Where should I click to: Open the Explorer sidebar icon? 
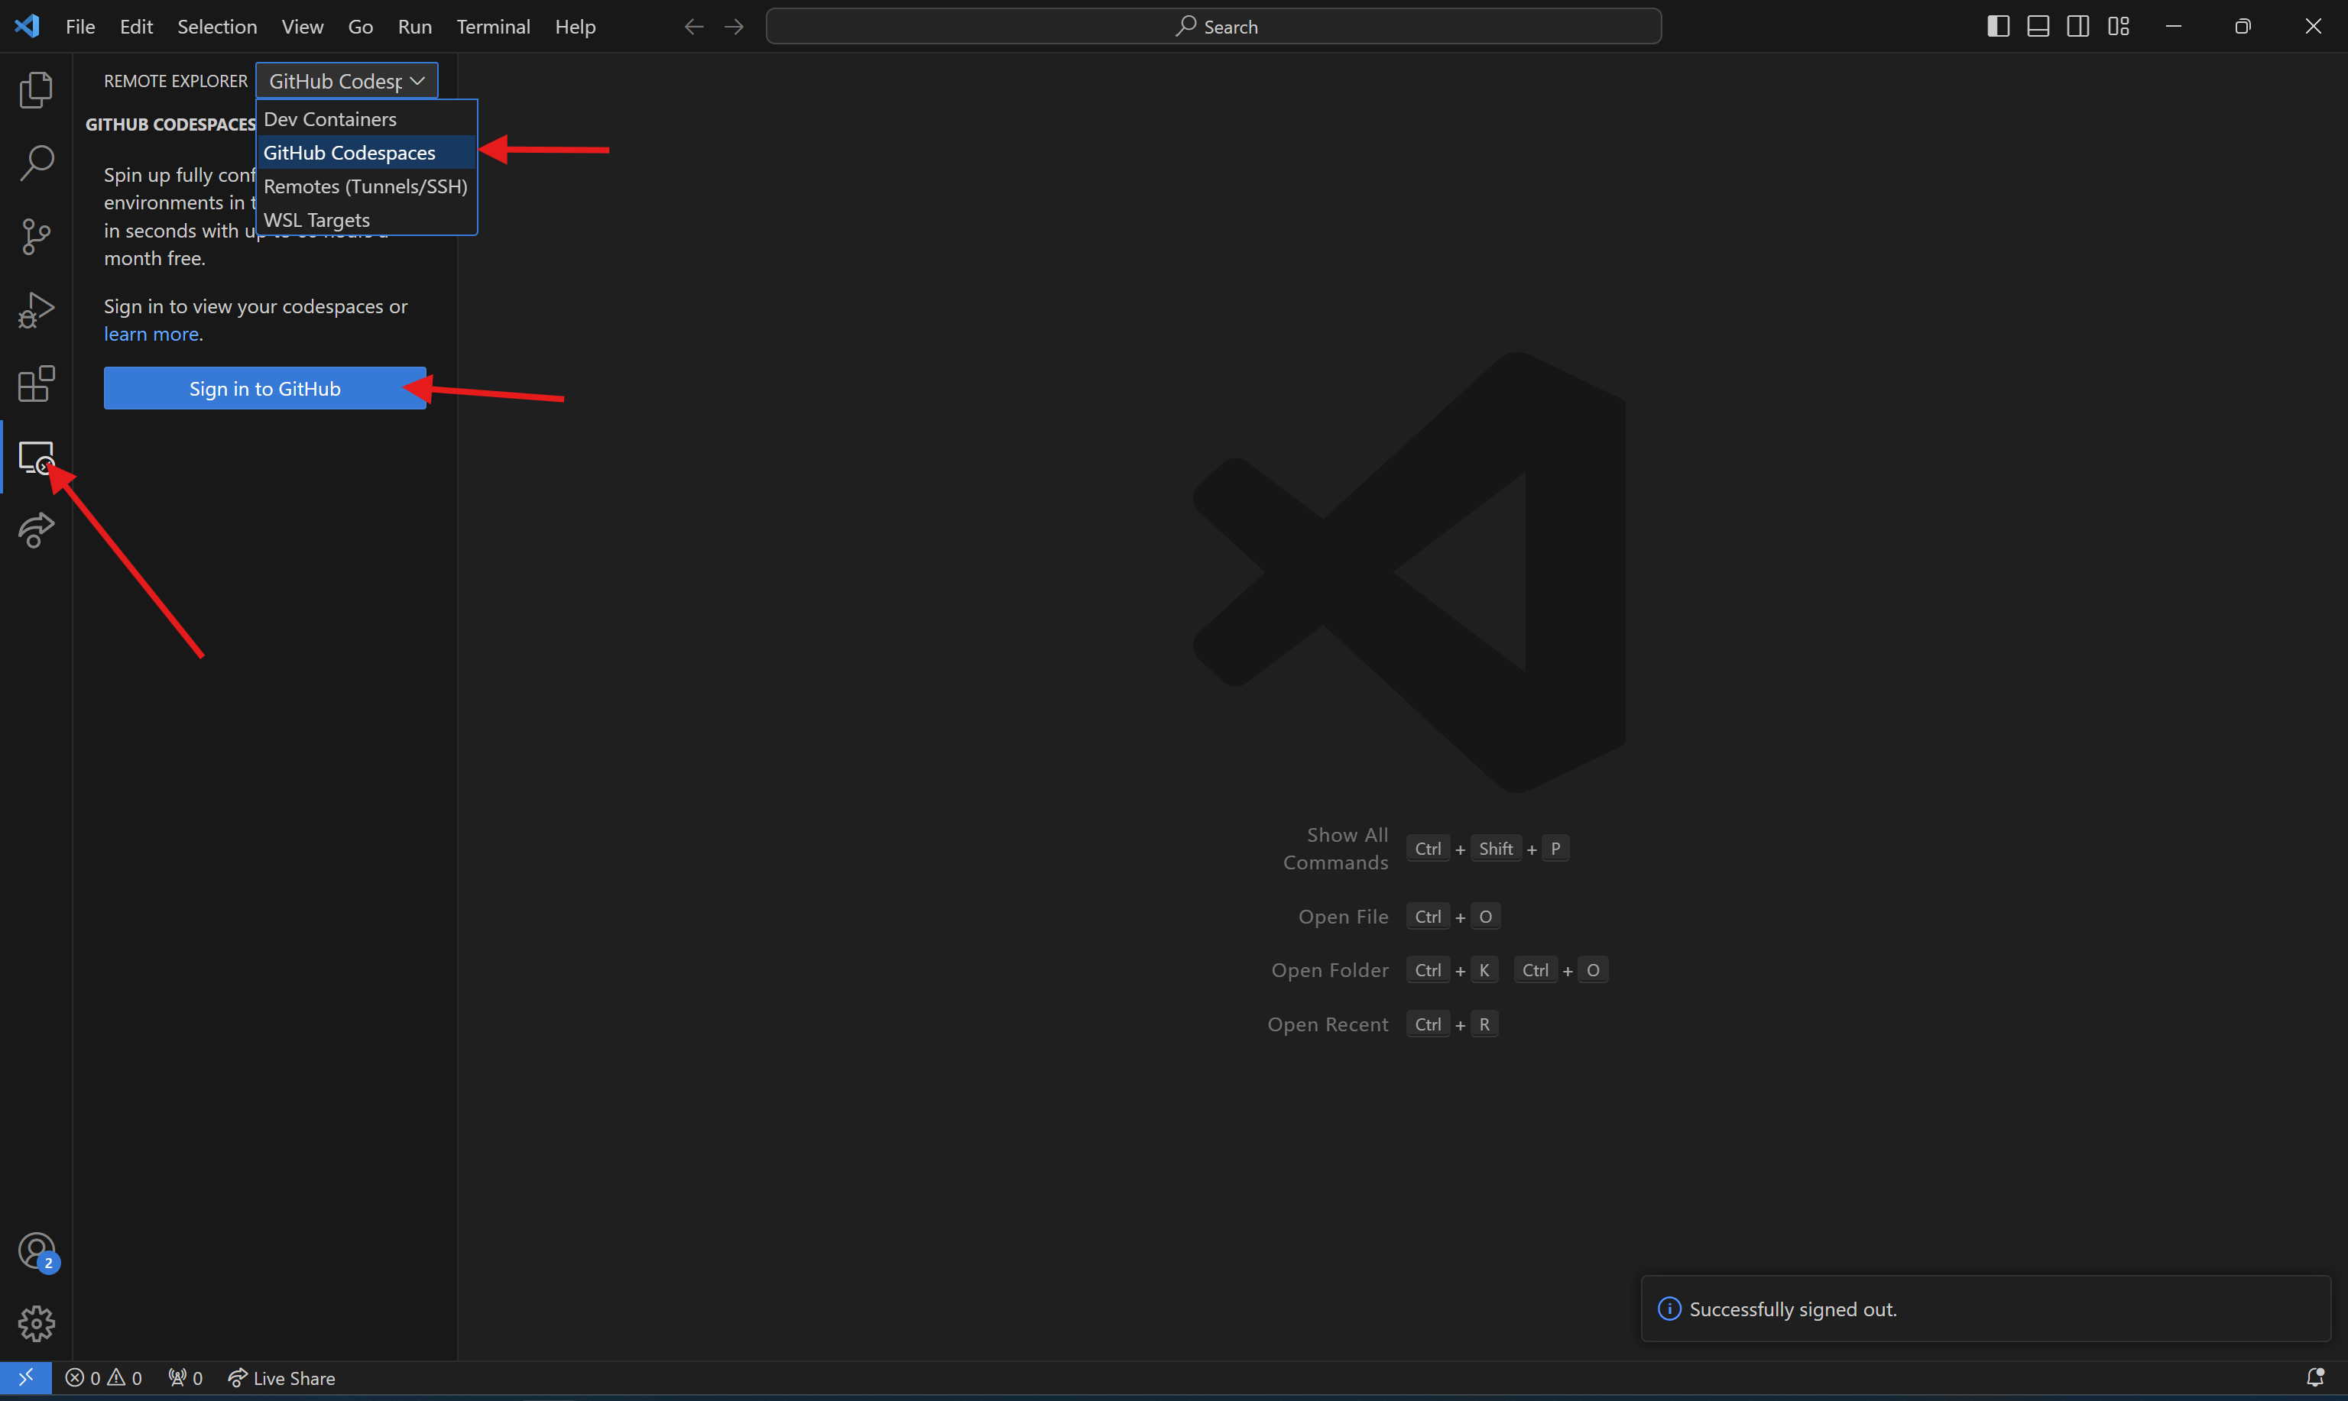(x=36, y=89)
